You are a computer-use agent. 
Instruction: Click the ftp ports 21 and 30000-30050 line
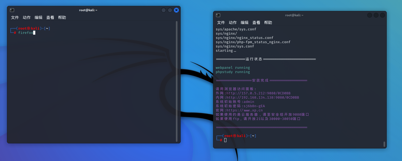258,119
